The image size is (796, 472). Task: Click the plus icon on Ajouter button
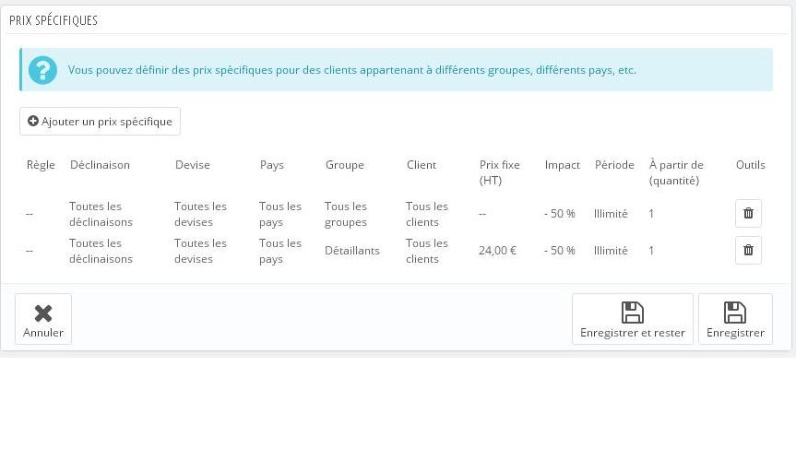33,121
